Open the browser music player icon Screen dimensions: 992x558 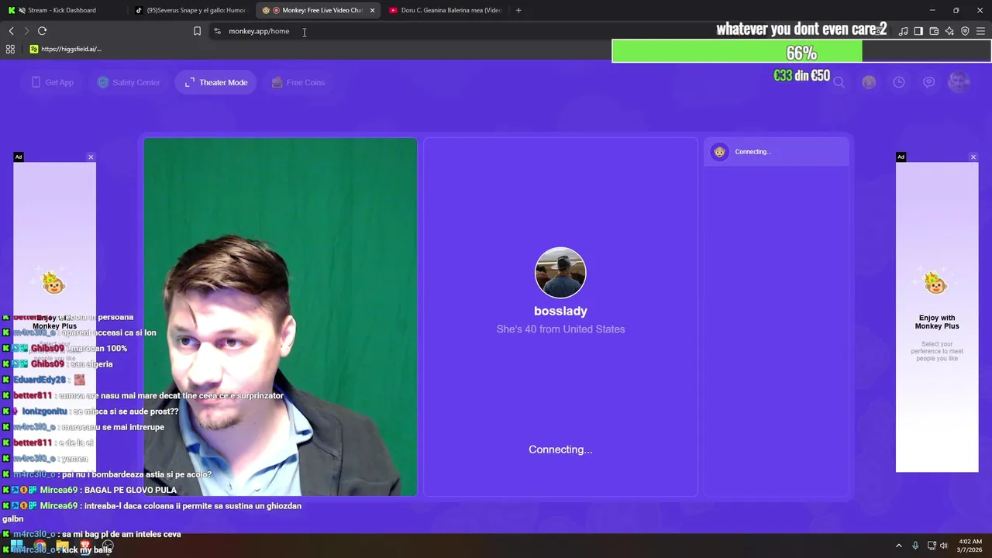(x=903, y=31)
